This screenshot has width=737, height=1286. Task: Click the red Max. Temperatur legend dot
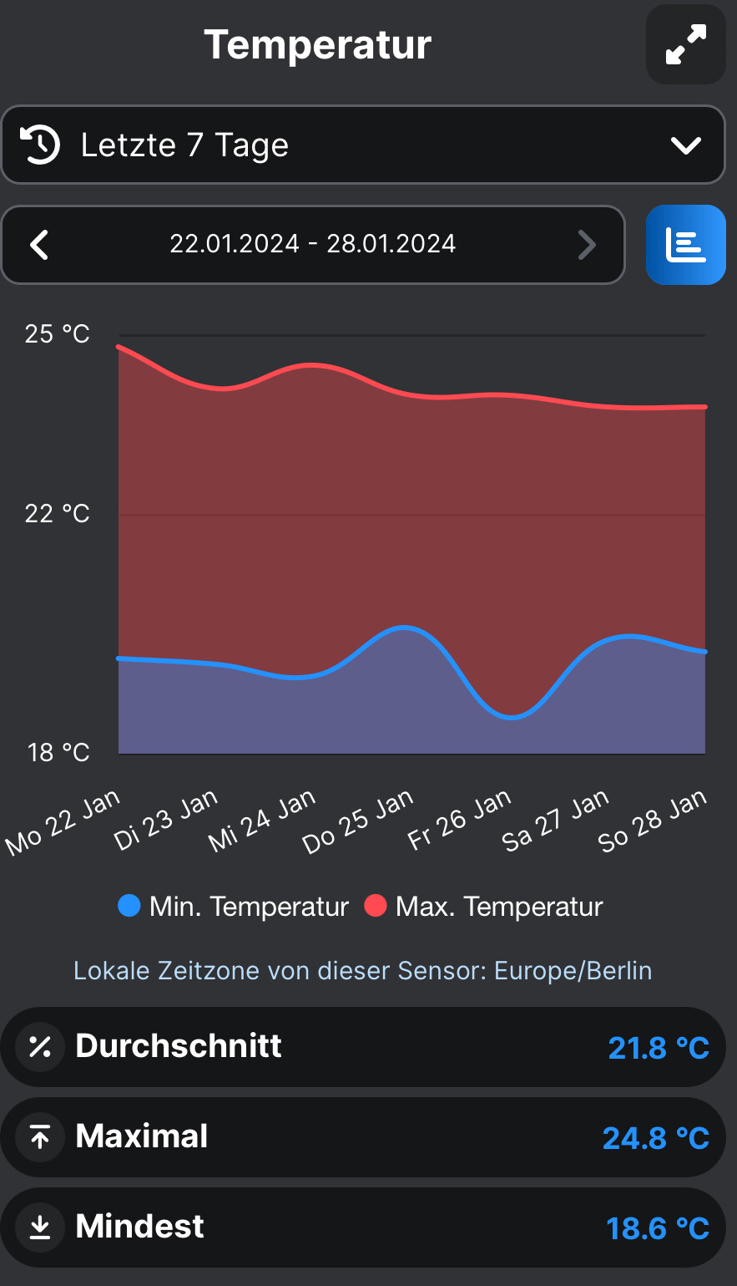pyautogui.click(x=376, y=906)
